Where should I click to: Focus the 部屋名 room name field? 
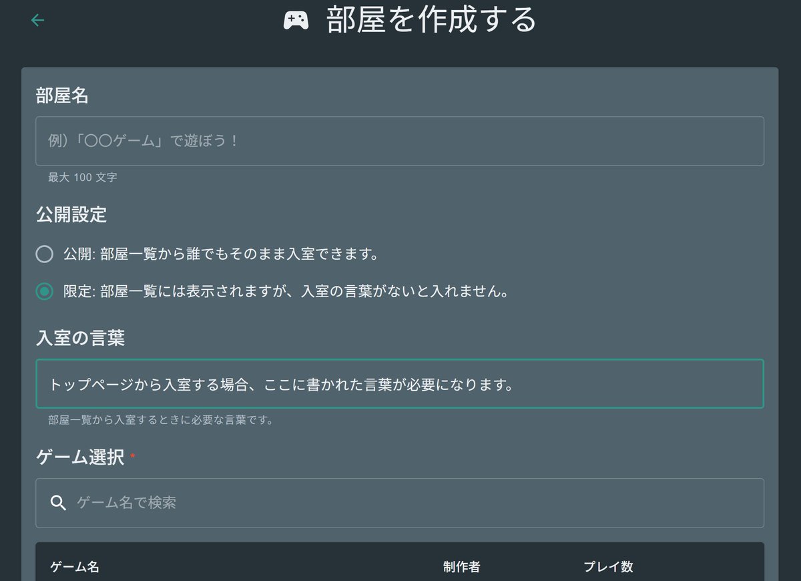pyautogui.click(x=400, y=141)
